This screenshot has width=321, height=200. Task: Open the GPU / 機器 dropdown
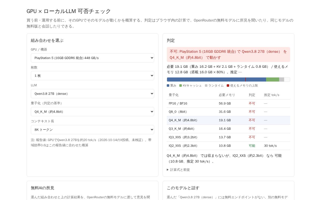coord(93,58)
